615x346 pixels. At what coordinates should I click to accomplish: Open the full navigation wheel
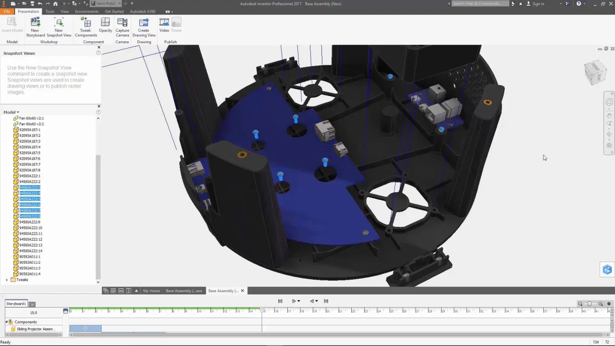coord(609,102)
